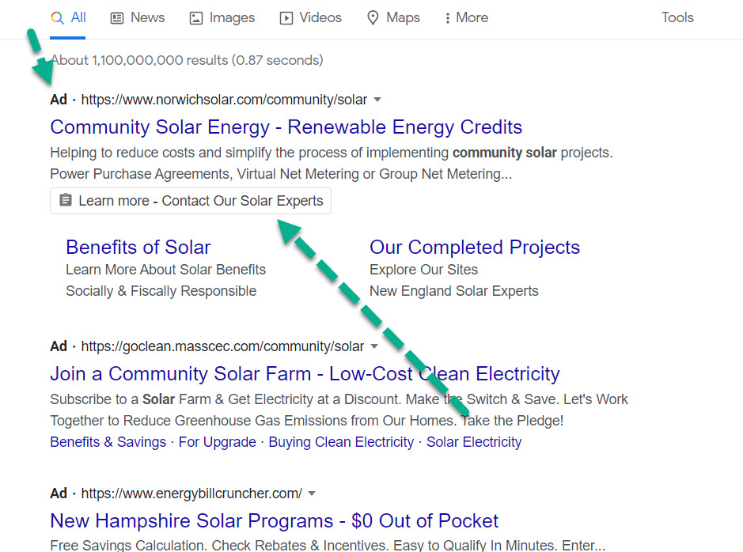
Task: Expand the goclean.masscec.com ad URL dropdown arrow
Action: (x=374, y=346)
